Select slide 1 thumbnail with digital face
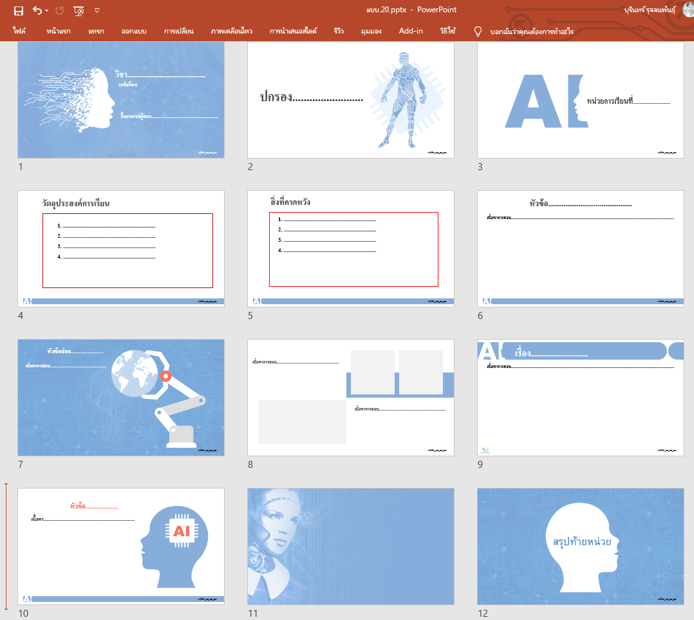This screenshot has width=694, height=620. tap(121, 100)
